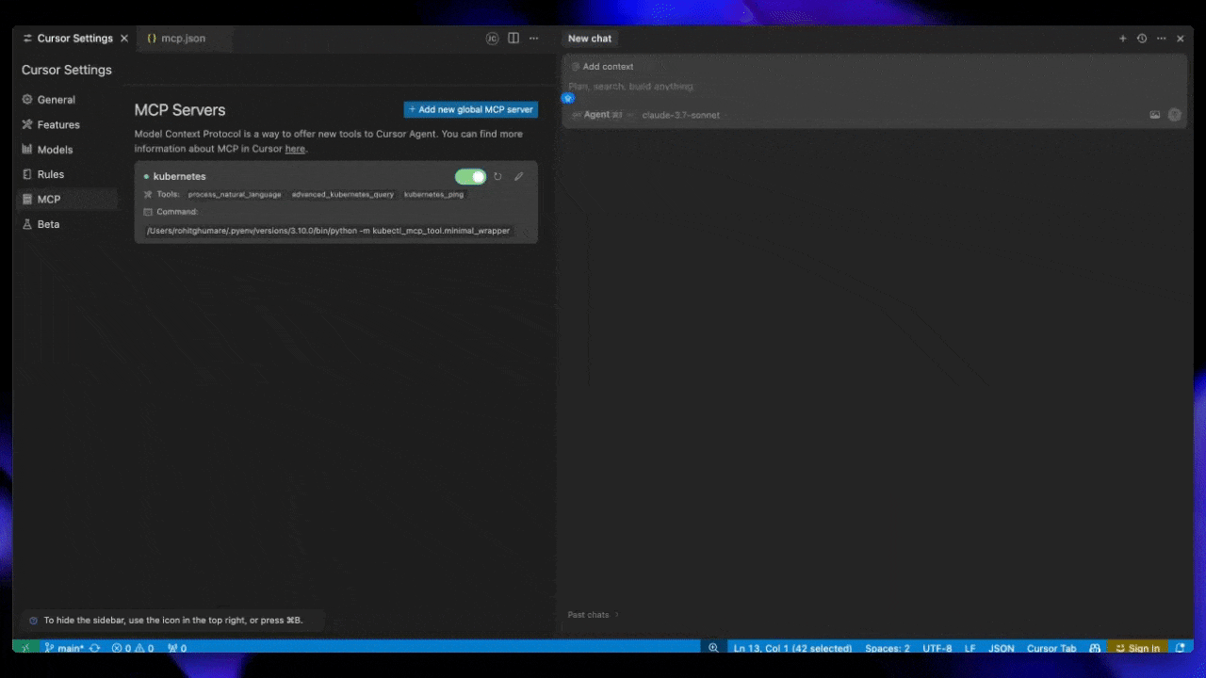This screenshot has height=678, width=1206.
Task: Expand the Past chats section
Action: (x=594, y=615)
